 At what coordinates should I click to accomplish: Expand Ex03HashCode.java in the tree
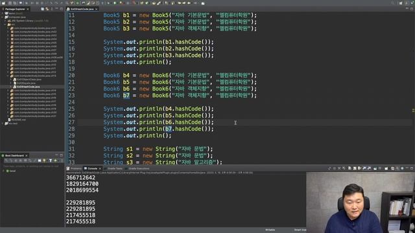pos(11,87)
